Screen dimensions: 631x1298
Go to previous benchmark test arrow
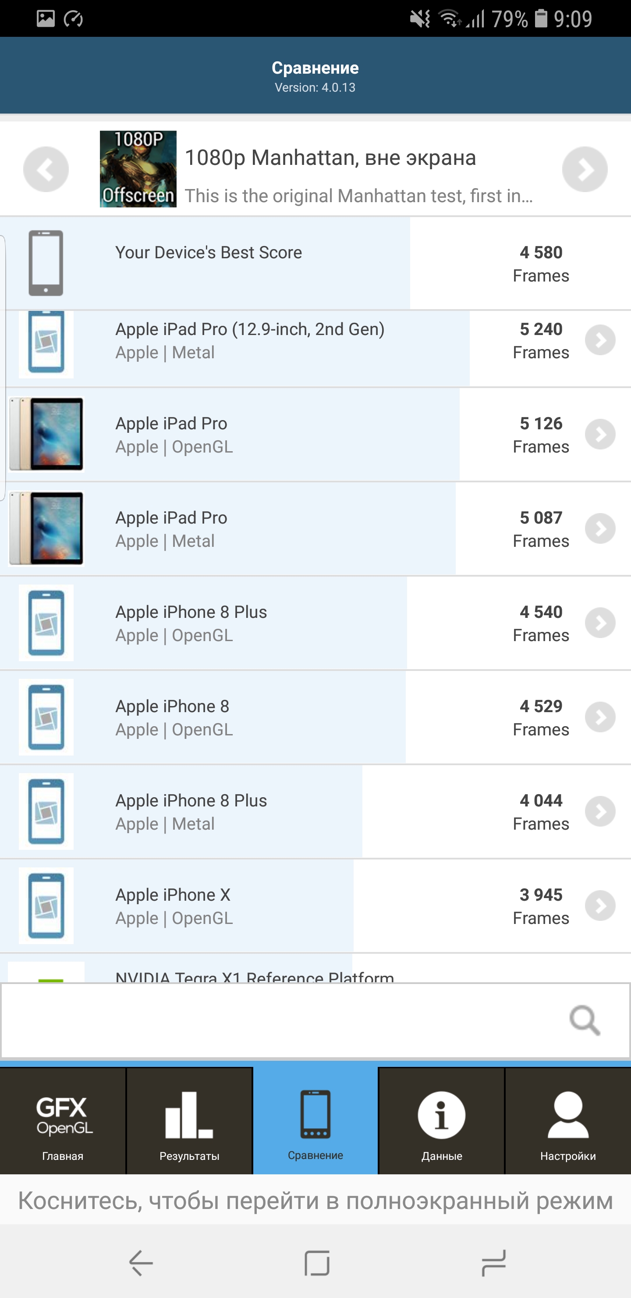coord(46,169)
